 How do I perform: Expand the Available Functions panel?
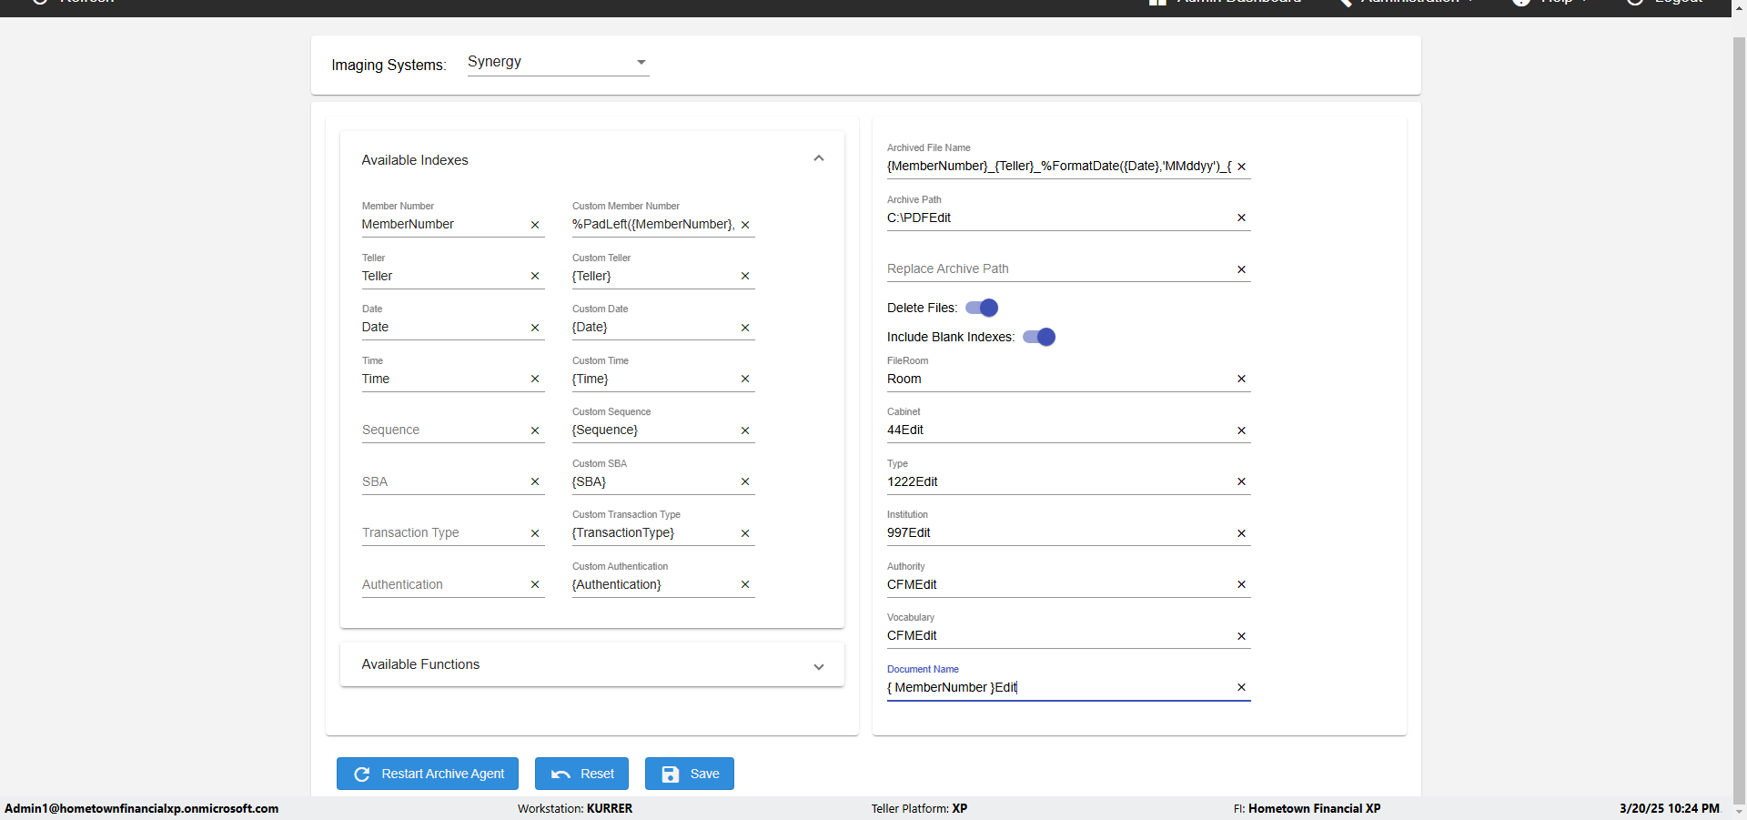click(818, 666)
